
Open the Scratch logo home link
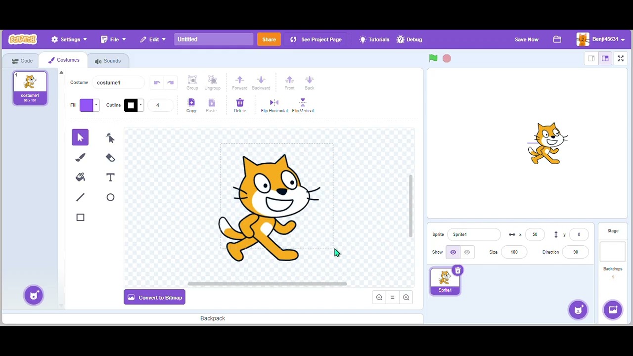pos(23,40)
